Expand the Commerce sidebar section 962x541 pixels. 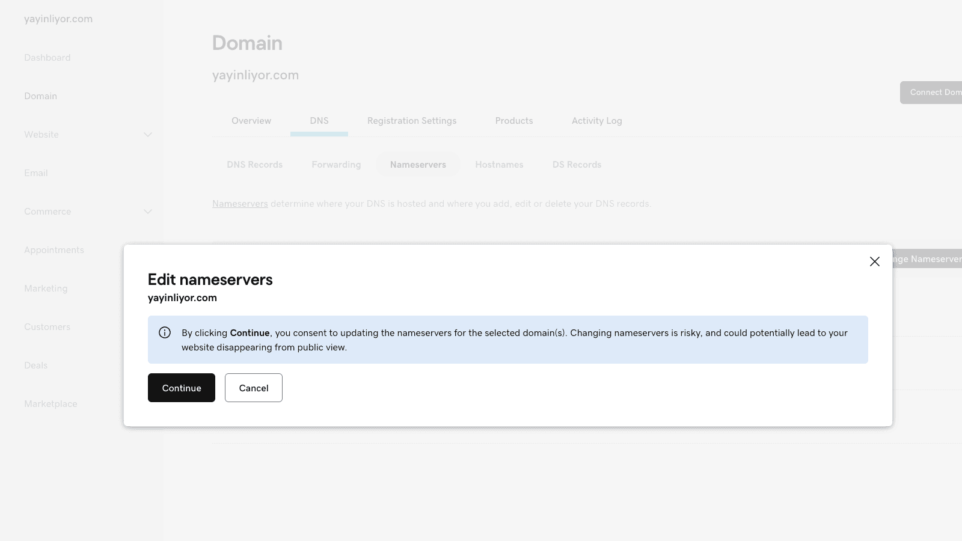click(x=147, y=212)
